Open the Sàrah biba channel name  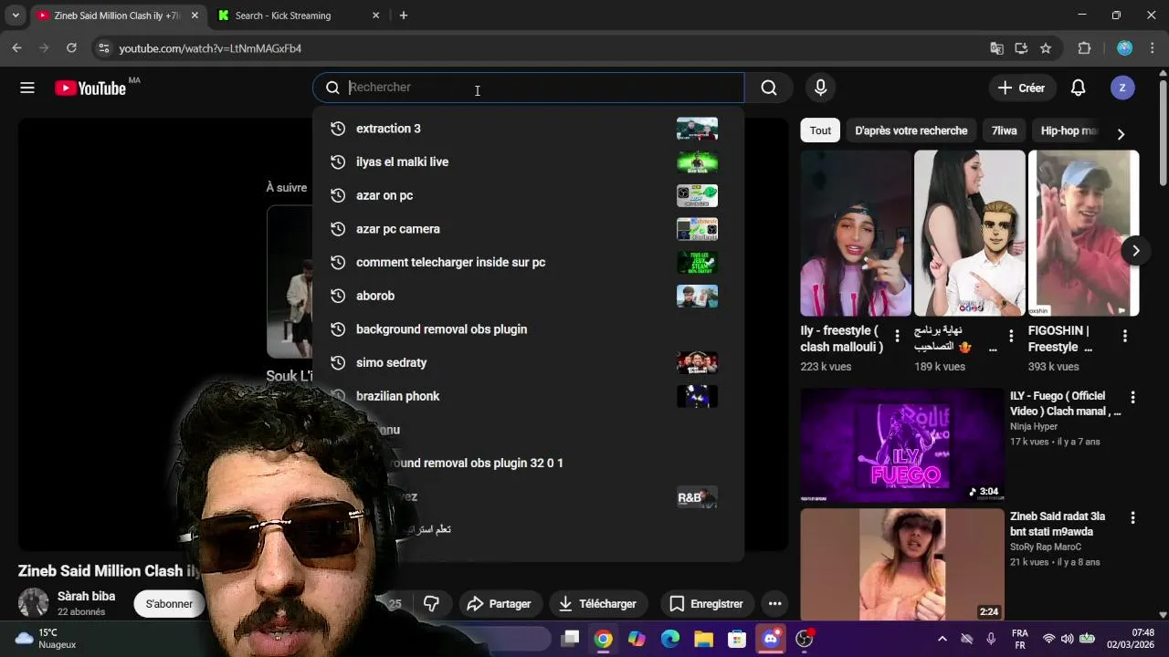[87, 596]
